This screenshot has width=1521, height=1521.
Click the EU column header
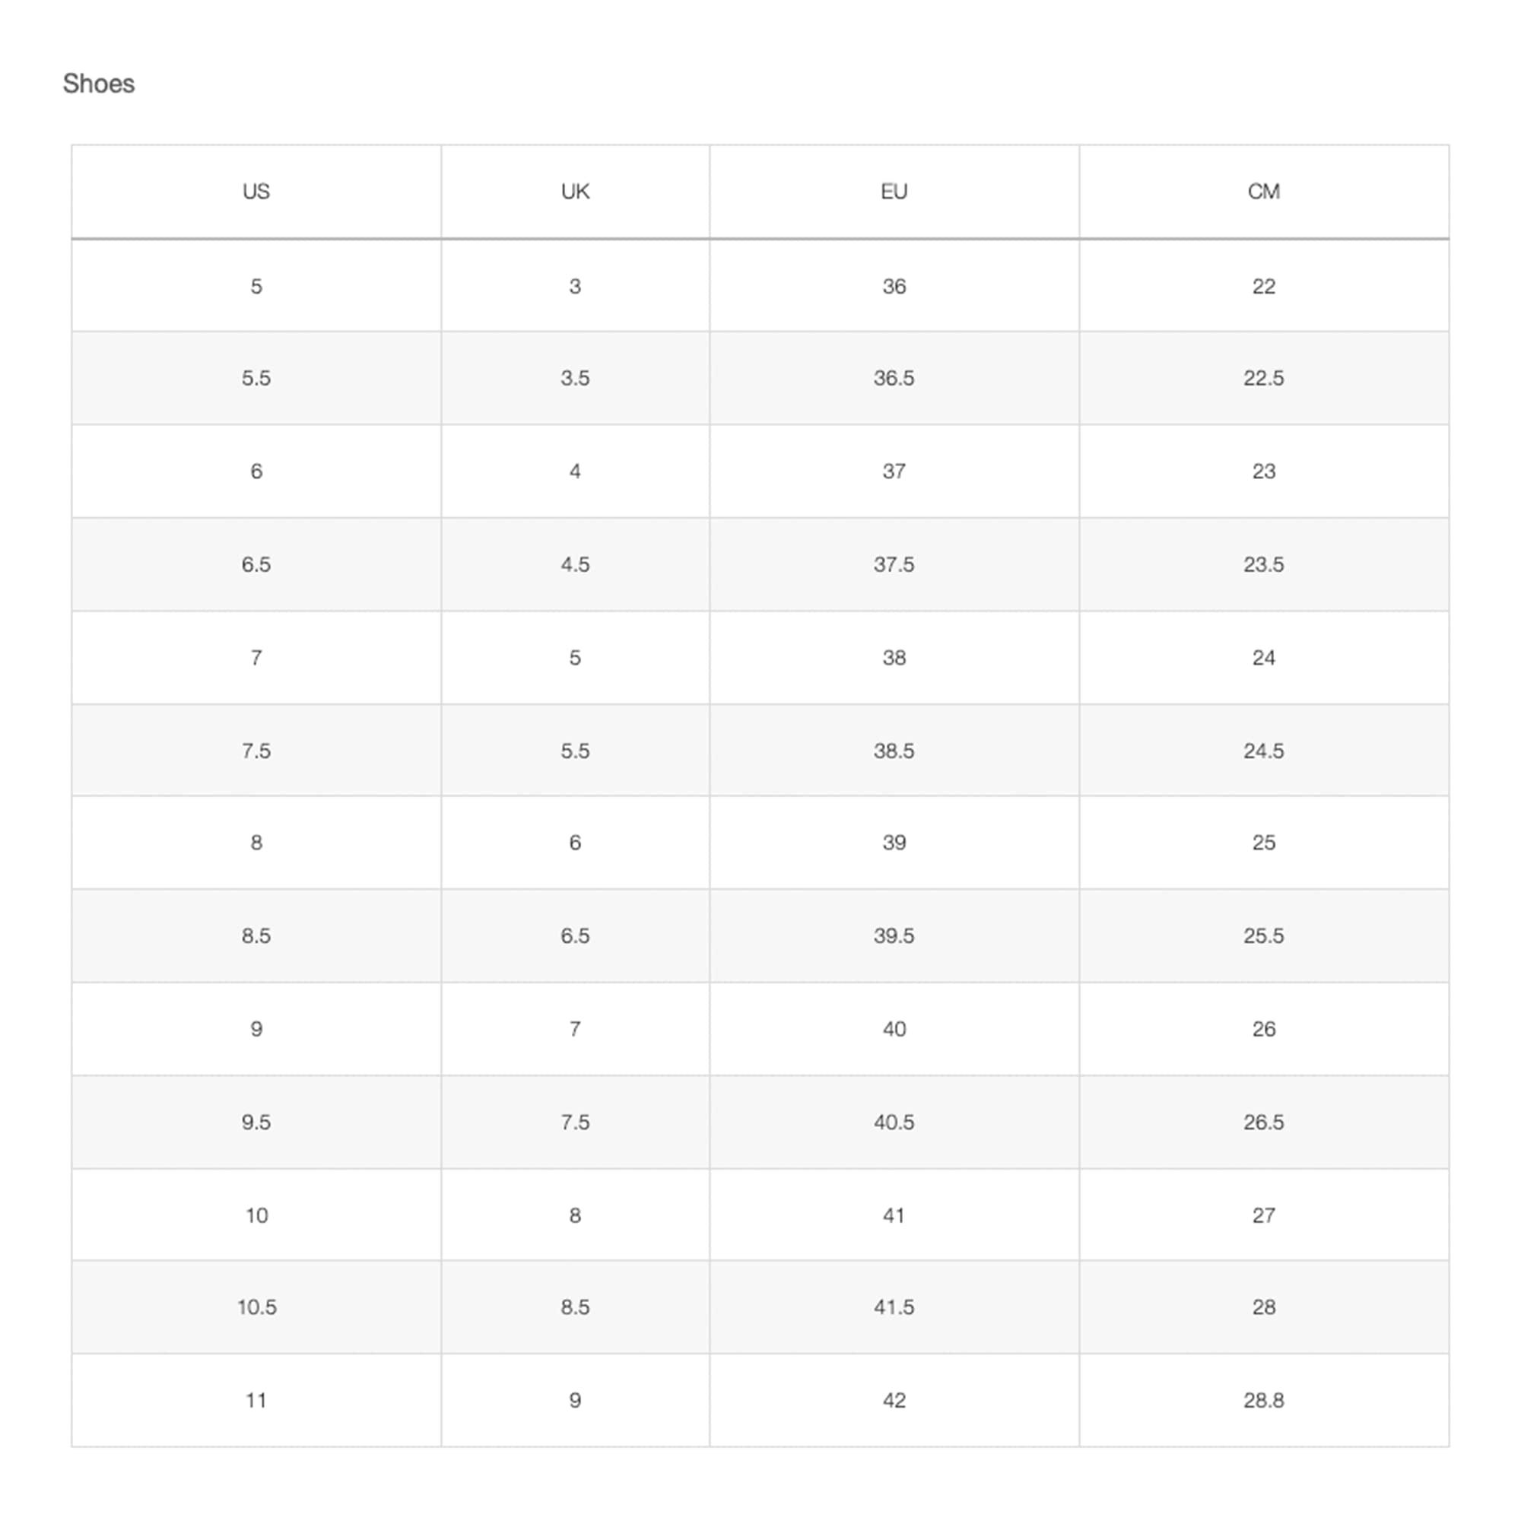pyautogui.click(x=894, y=192)
